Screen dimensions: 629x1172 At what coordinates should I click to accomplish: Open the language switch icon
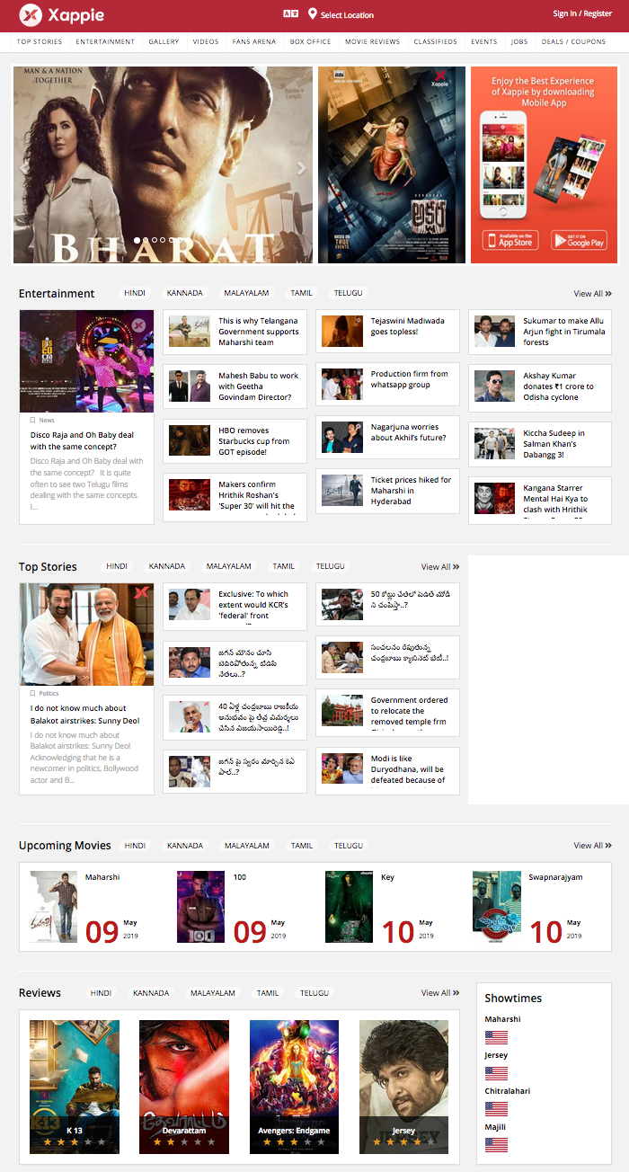click(x=289, y=14)
